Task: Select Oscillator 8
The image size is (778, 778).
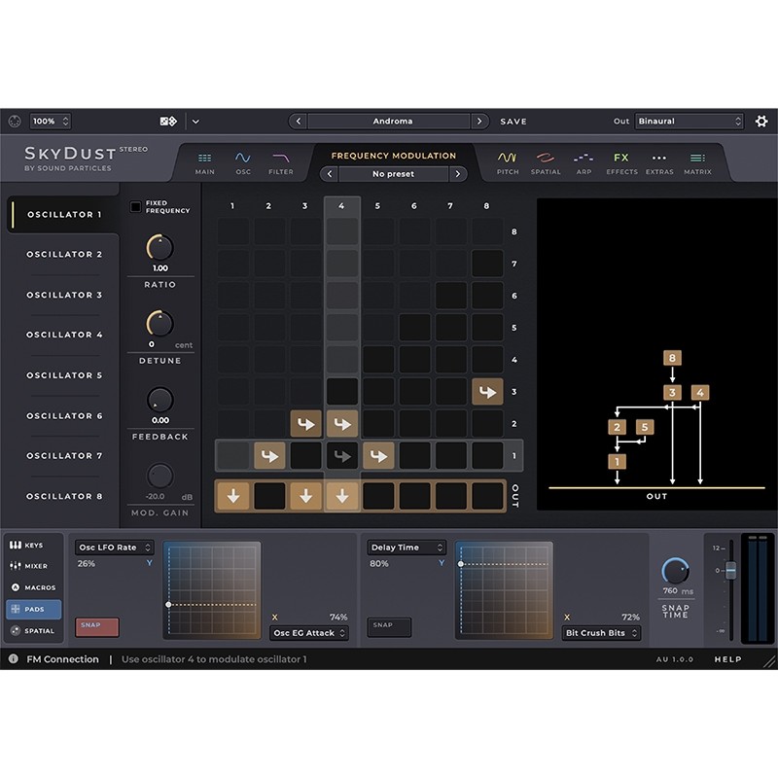Action: pos(63,496)
